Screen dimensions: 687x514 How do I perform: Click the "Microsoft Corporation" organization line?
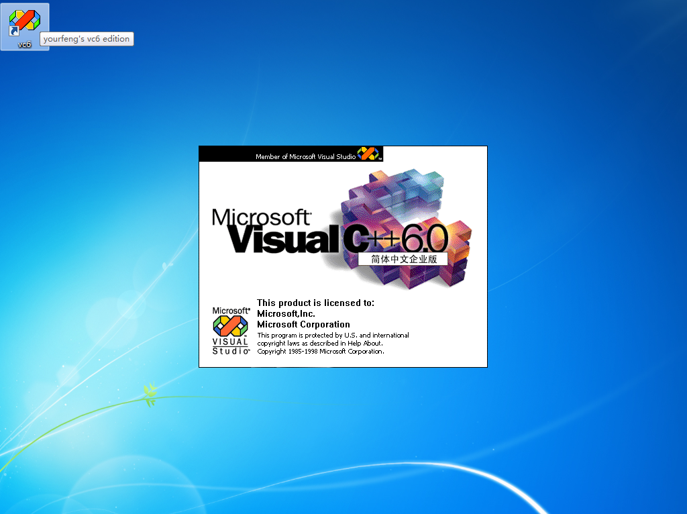[x=303, y=324]
